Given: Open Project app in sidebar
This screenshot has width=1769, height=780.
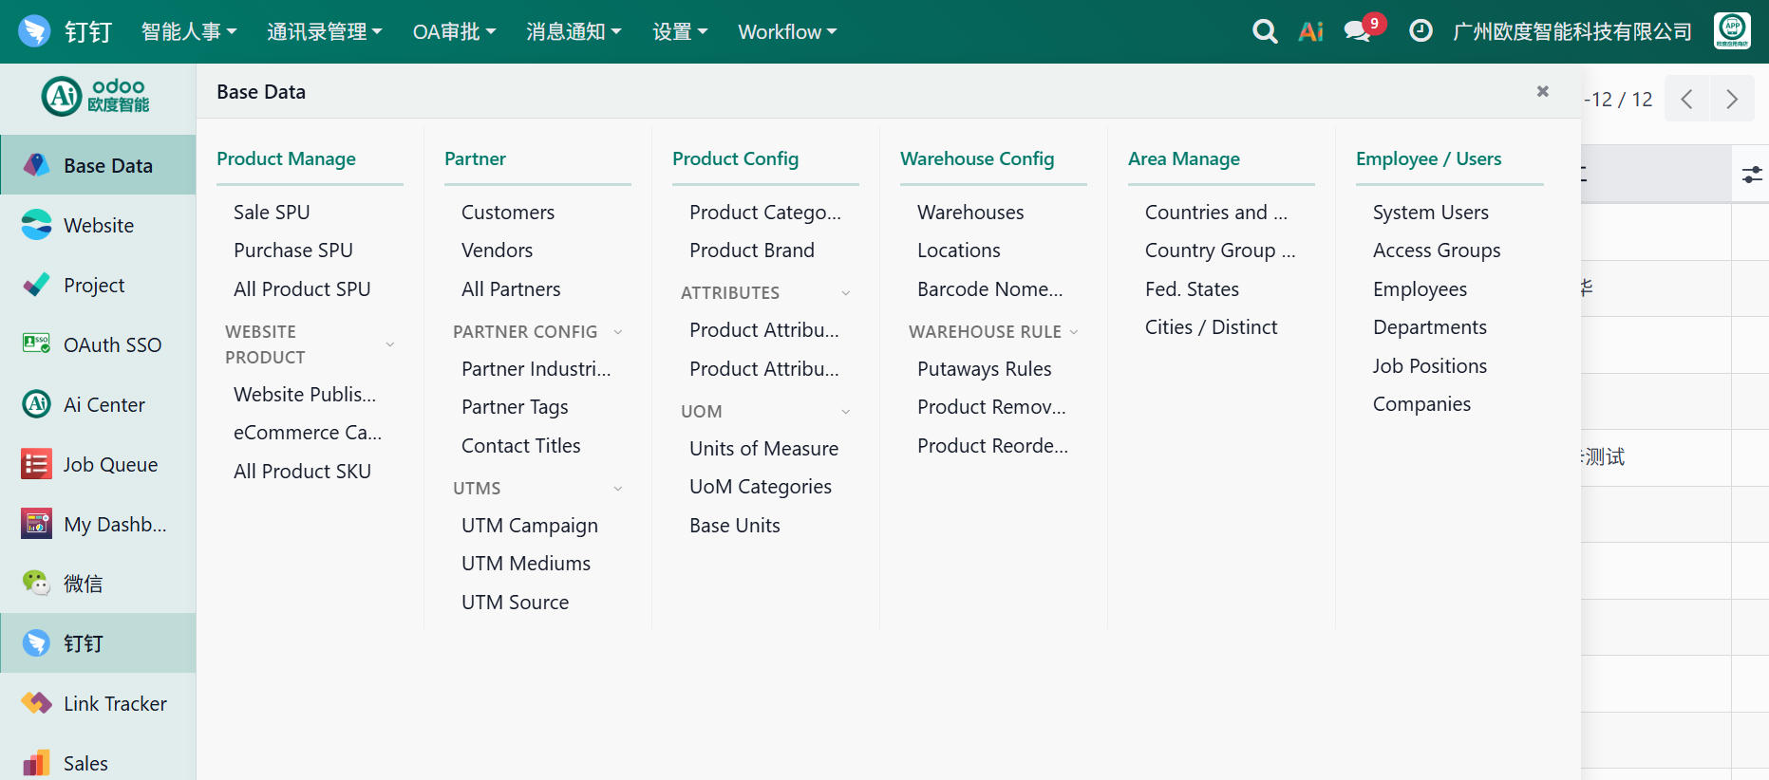Looking at the screenshot, I should pyautogui.click(x=98, y=285).
